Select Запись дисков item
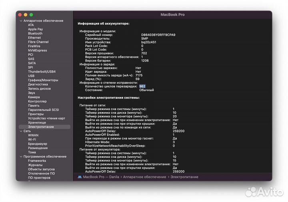Screen dimensions: 288x202 pyautogui.click(x=39, y=89)
